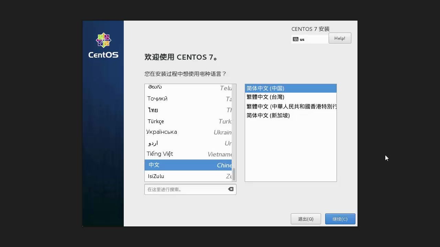Screen dimensions: 440x247
Task: Select the Tiếng Việt Vietnamese row
Action: pos(188,154)
